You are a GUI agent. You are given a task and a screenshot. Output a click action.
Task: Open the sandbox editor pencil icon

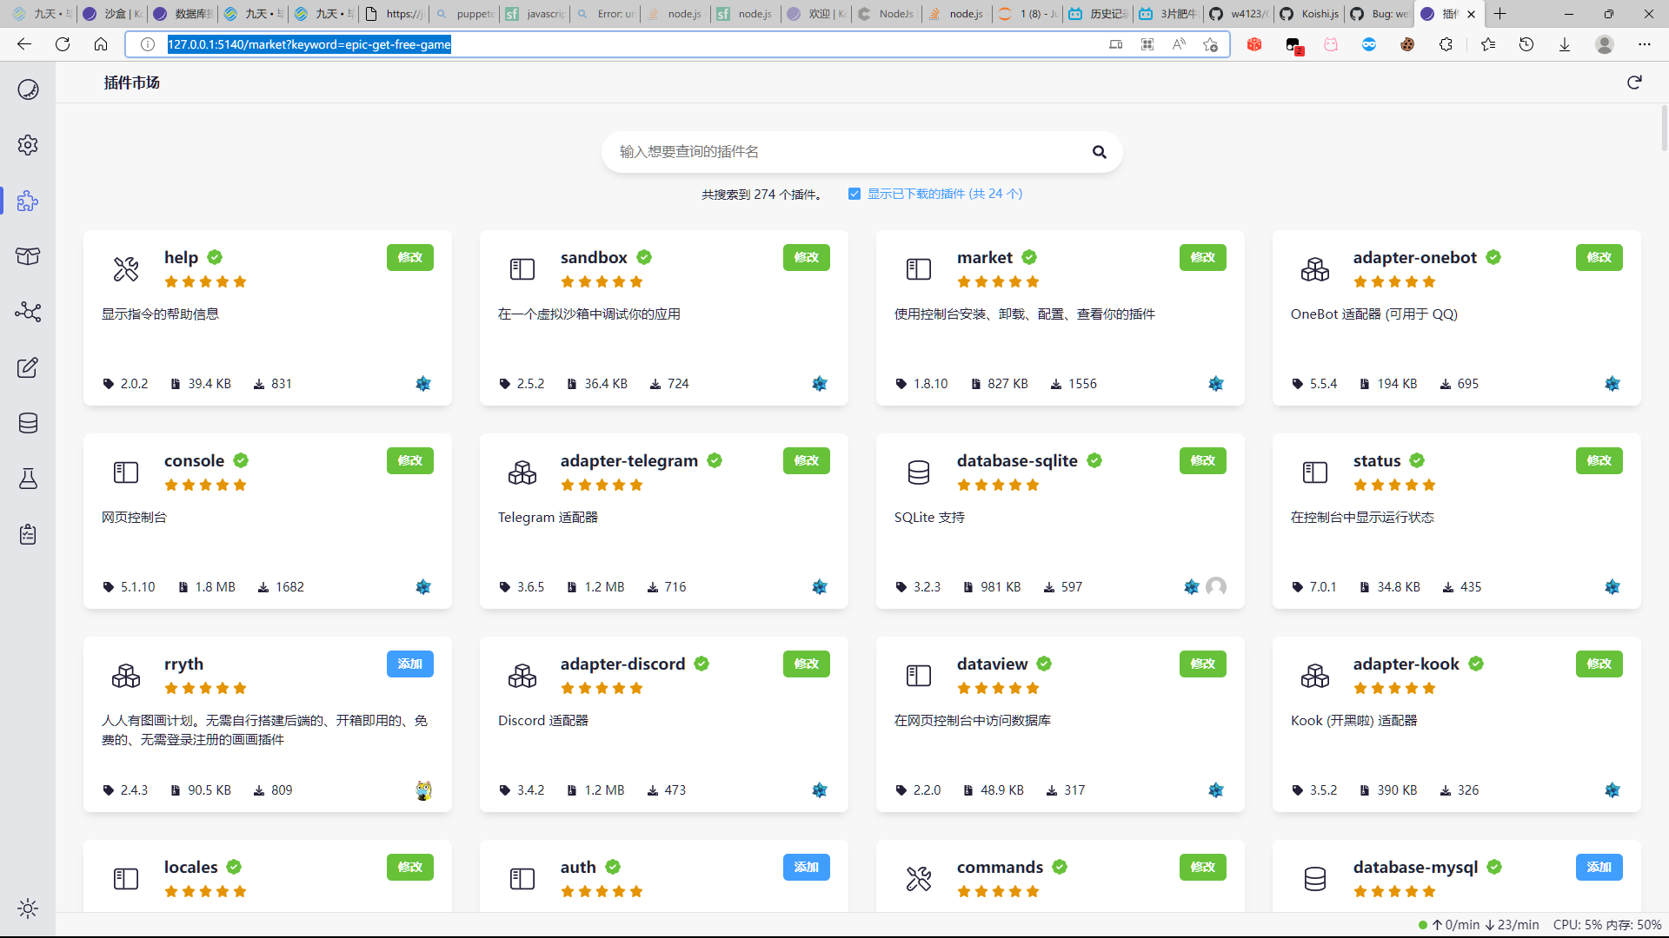pyautogui.click(x=28, y=367)
